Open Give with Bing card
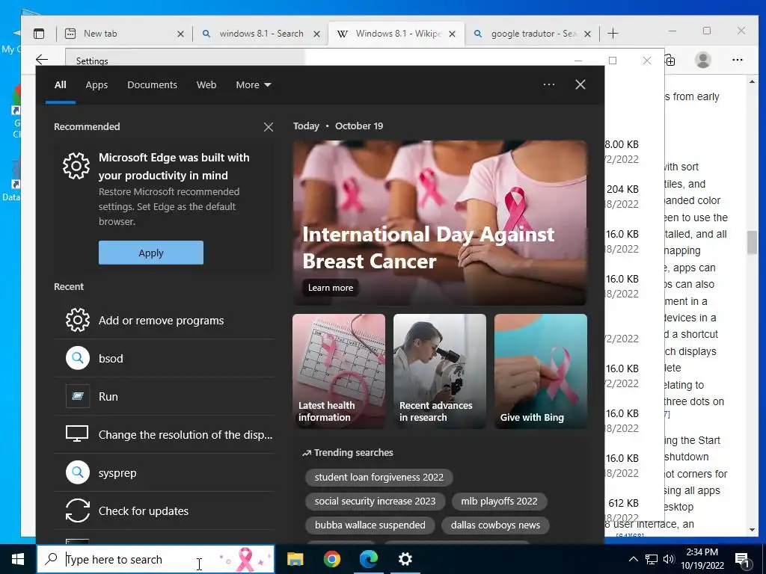766x574 pixels. (x=541, y=371)
